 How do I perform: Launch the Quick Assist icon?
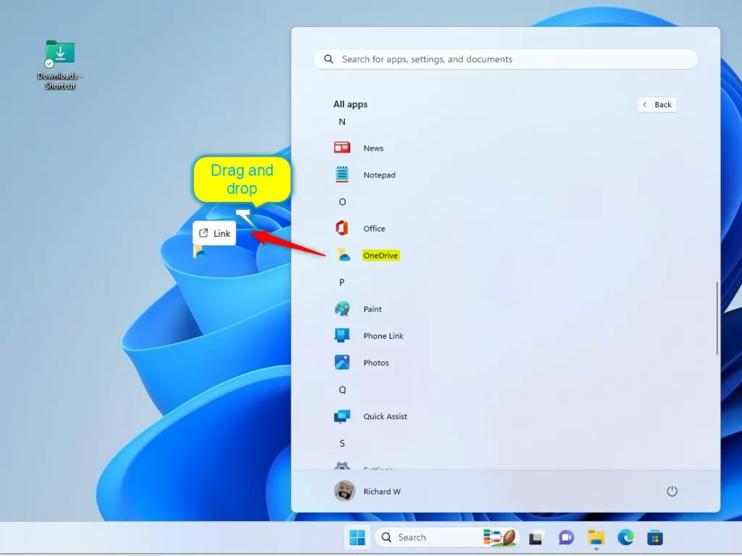tap(342, 416)
